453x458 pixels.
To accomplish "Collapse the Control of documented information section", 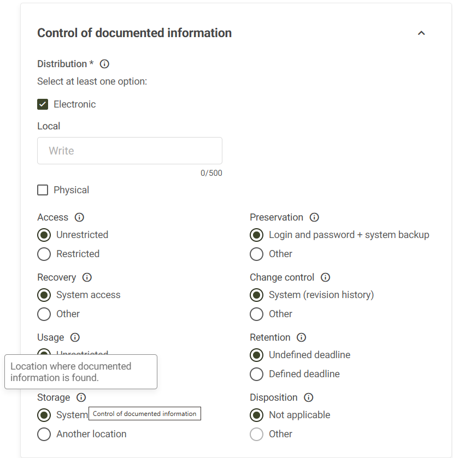I will tap(421, 33).
